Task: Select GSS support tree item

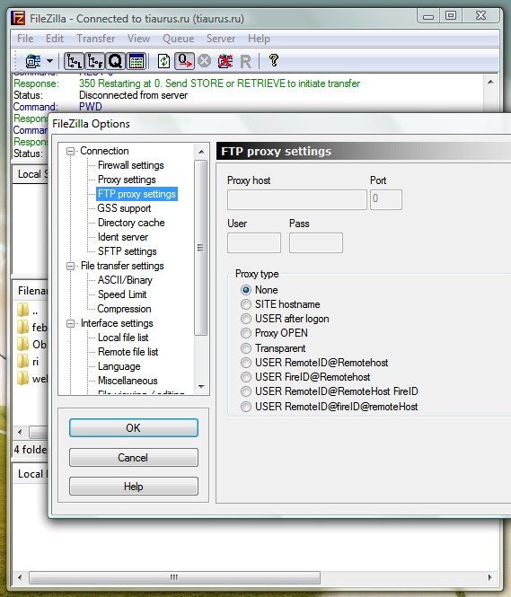Action: 124,208
